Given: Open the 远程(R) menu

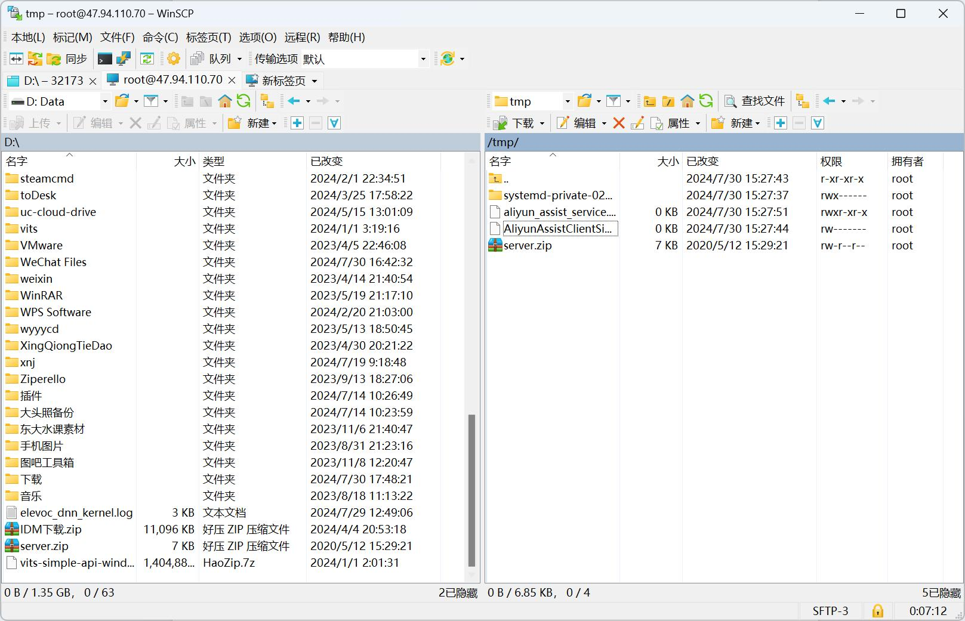Looking at the screenshot, I should tap(302, 37).
